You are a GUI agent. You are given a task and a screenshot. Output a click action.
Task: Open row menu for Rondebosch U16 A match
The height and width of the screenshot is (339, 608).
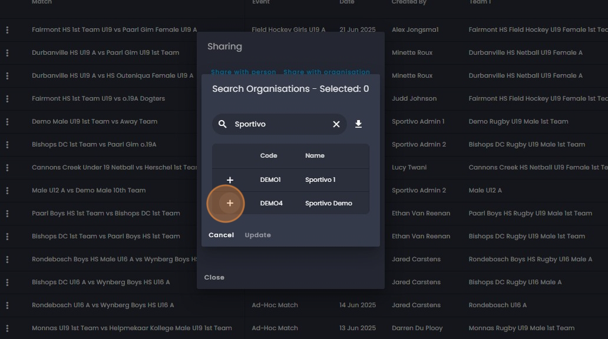[7, 305]
